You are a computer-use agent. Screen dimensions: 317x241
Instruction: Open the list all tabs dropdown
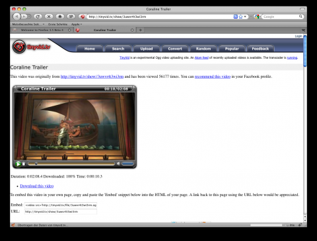(303, 30)
